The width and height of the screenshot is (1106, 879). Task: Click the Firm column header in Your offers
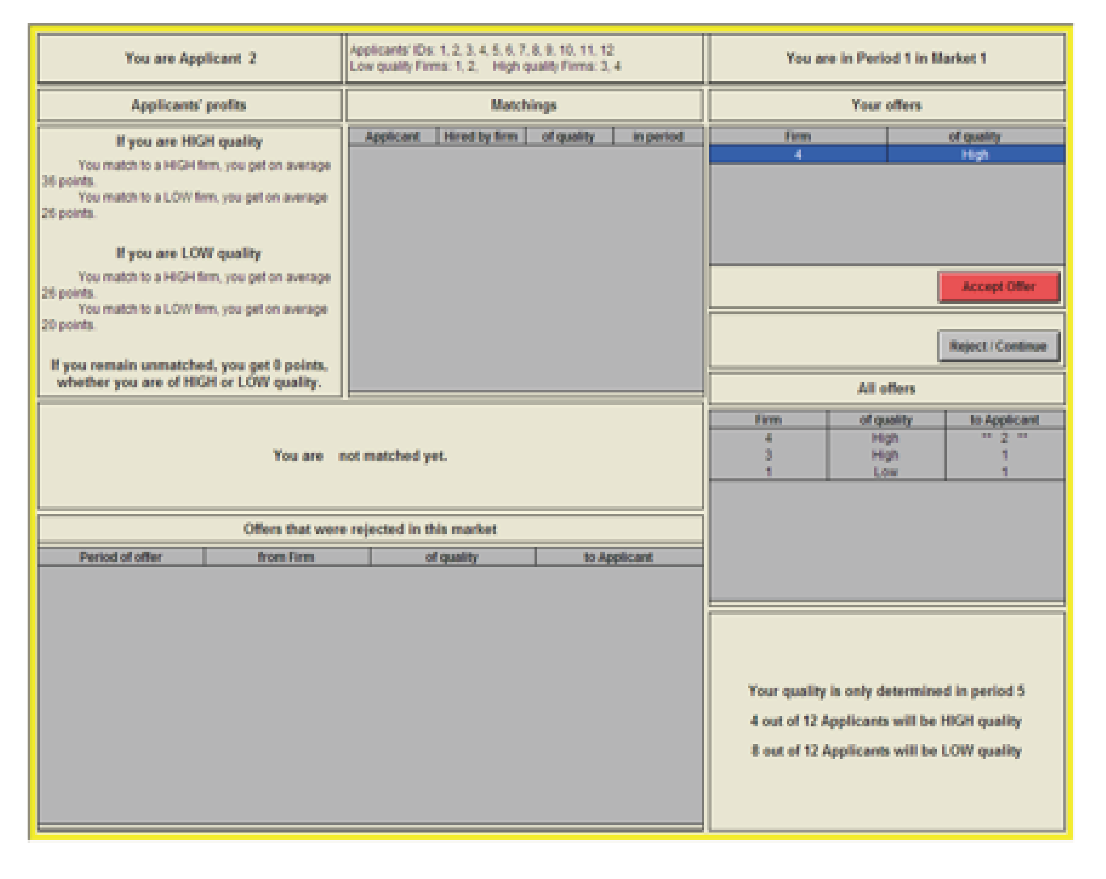798,136
